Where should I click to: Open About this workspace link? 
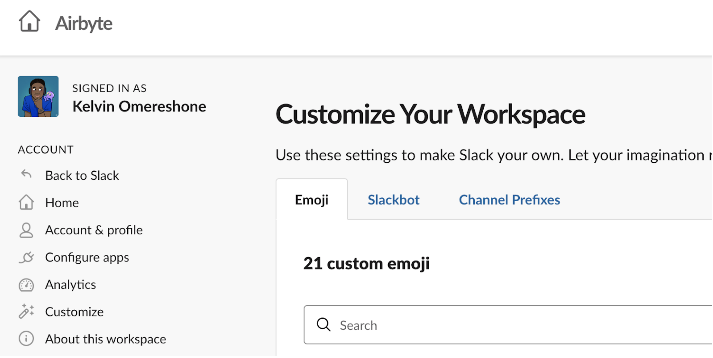pos(105,339)
